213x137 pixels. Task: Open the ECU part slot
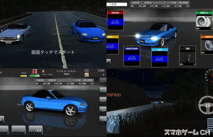[x=113, y=44]
